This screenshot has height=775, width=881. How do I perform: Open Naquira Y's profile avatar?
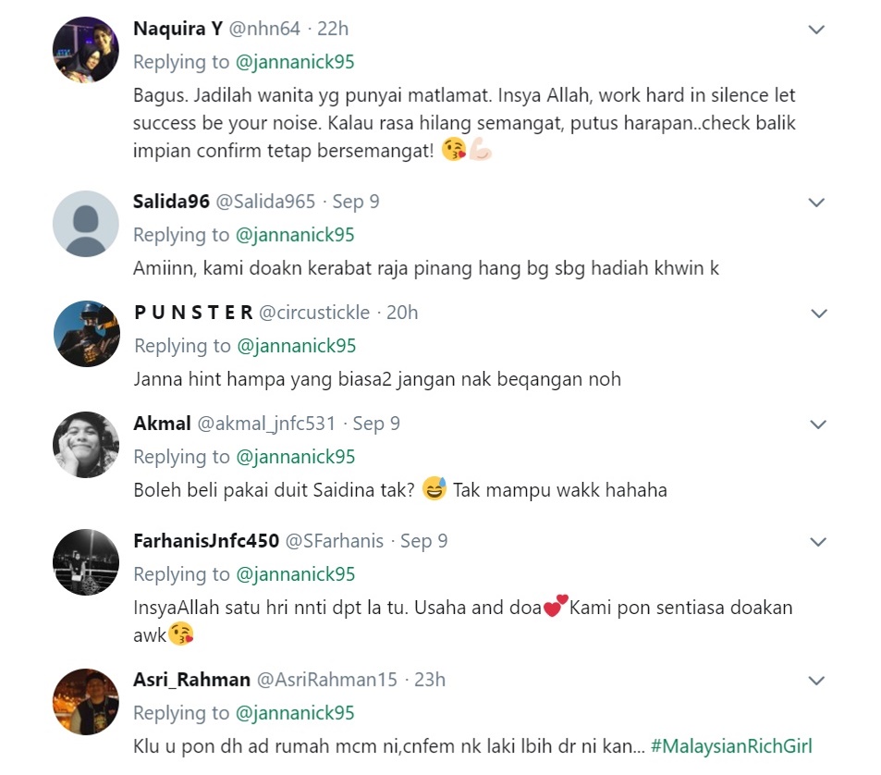[86, 50]
